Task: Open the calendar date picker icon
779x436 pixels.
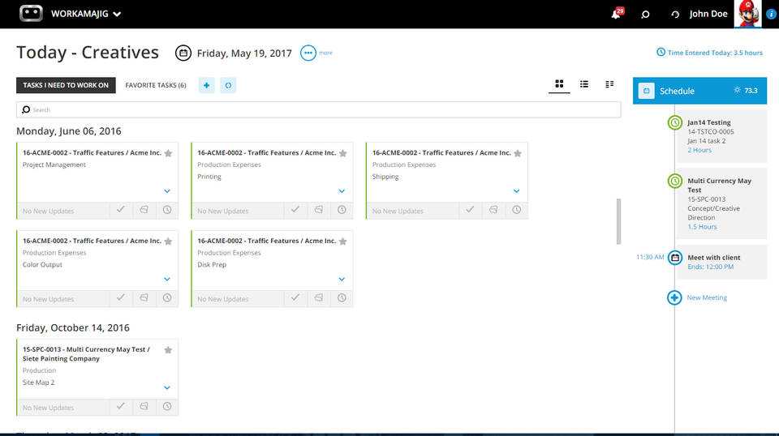Action: click(183, 53)
